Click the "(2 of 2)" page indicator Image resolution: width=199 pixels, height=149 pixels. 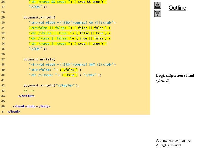163,80
